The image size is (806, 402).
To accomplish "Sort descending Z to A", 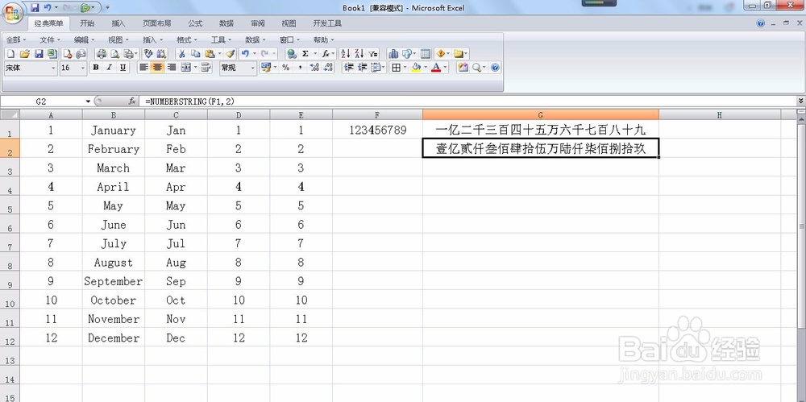I will coord(359,53).
